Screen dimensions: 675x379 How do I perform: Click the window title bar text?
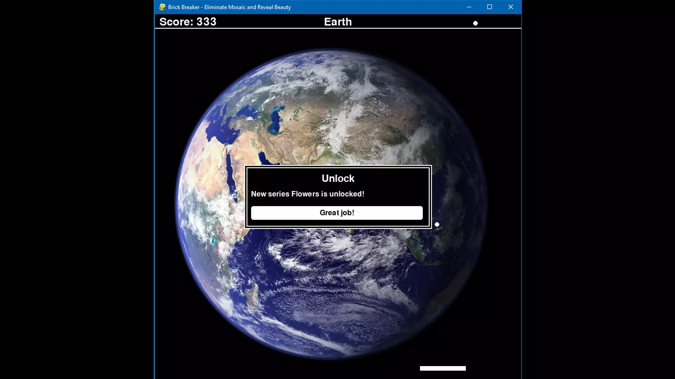pos(229,7)
